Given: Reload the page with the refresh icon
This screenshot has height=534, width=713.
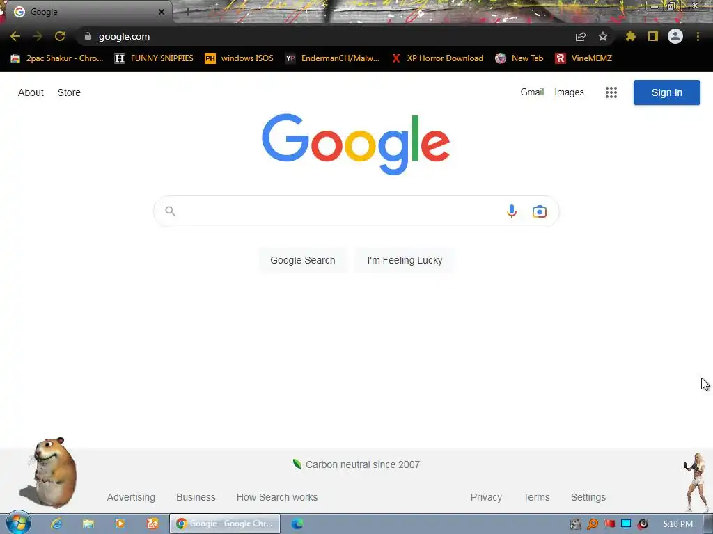Looking at the screenshot, I should 60,36.
